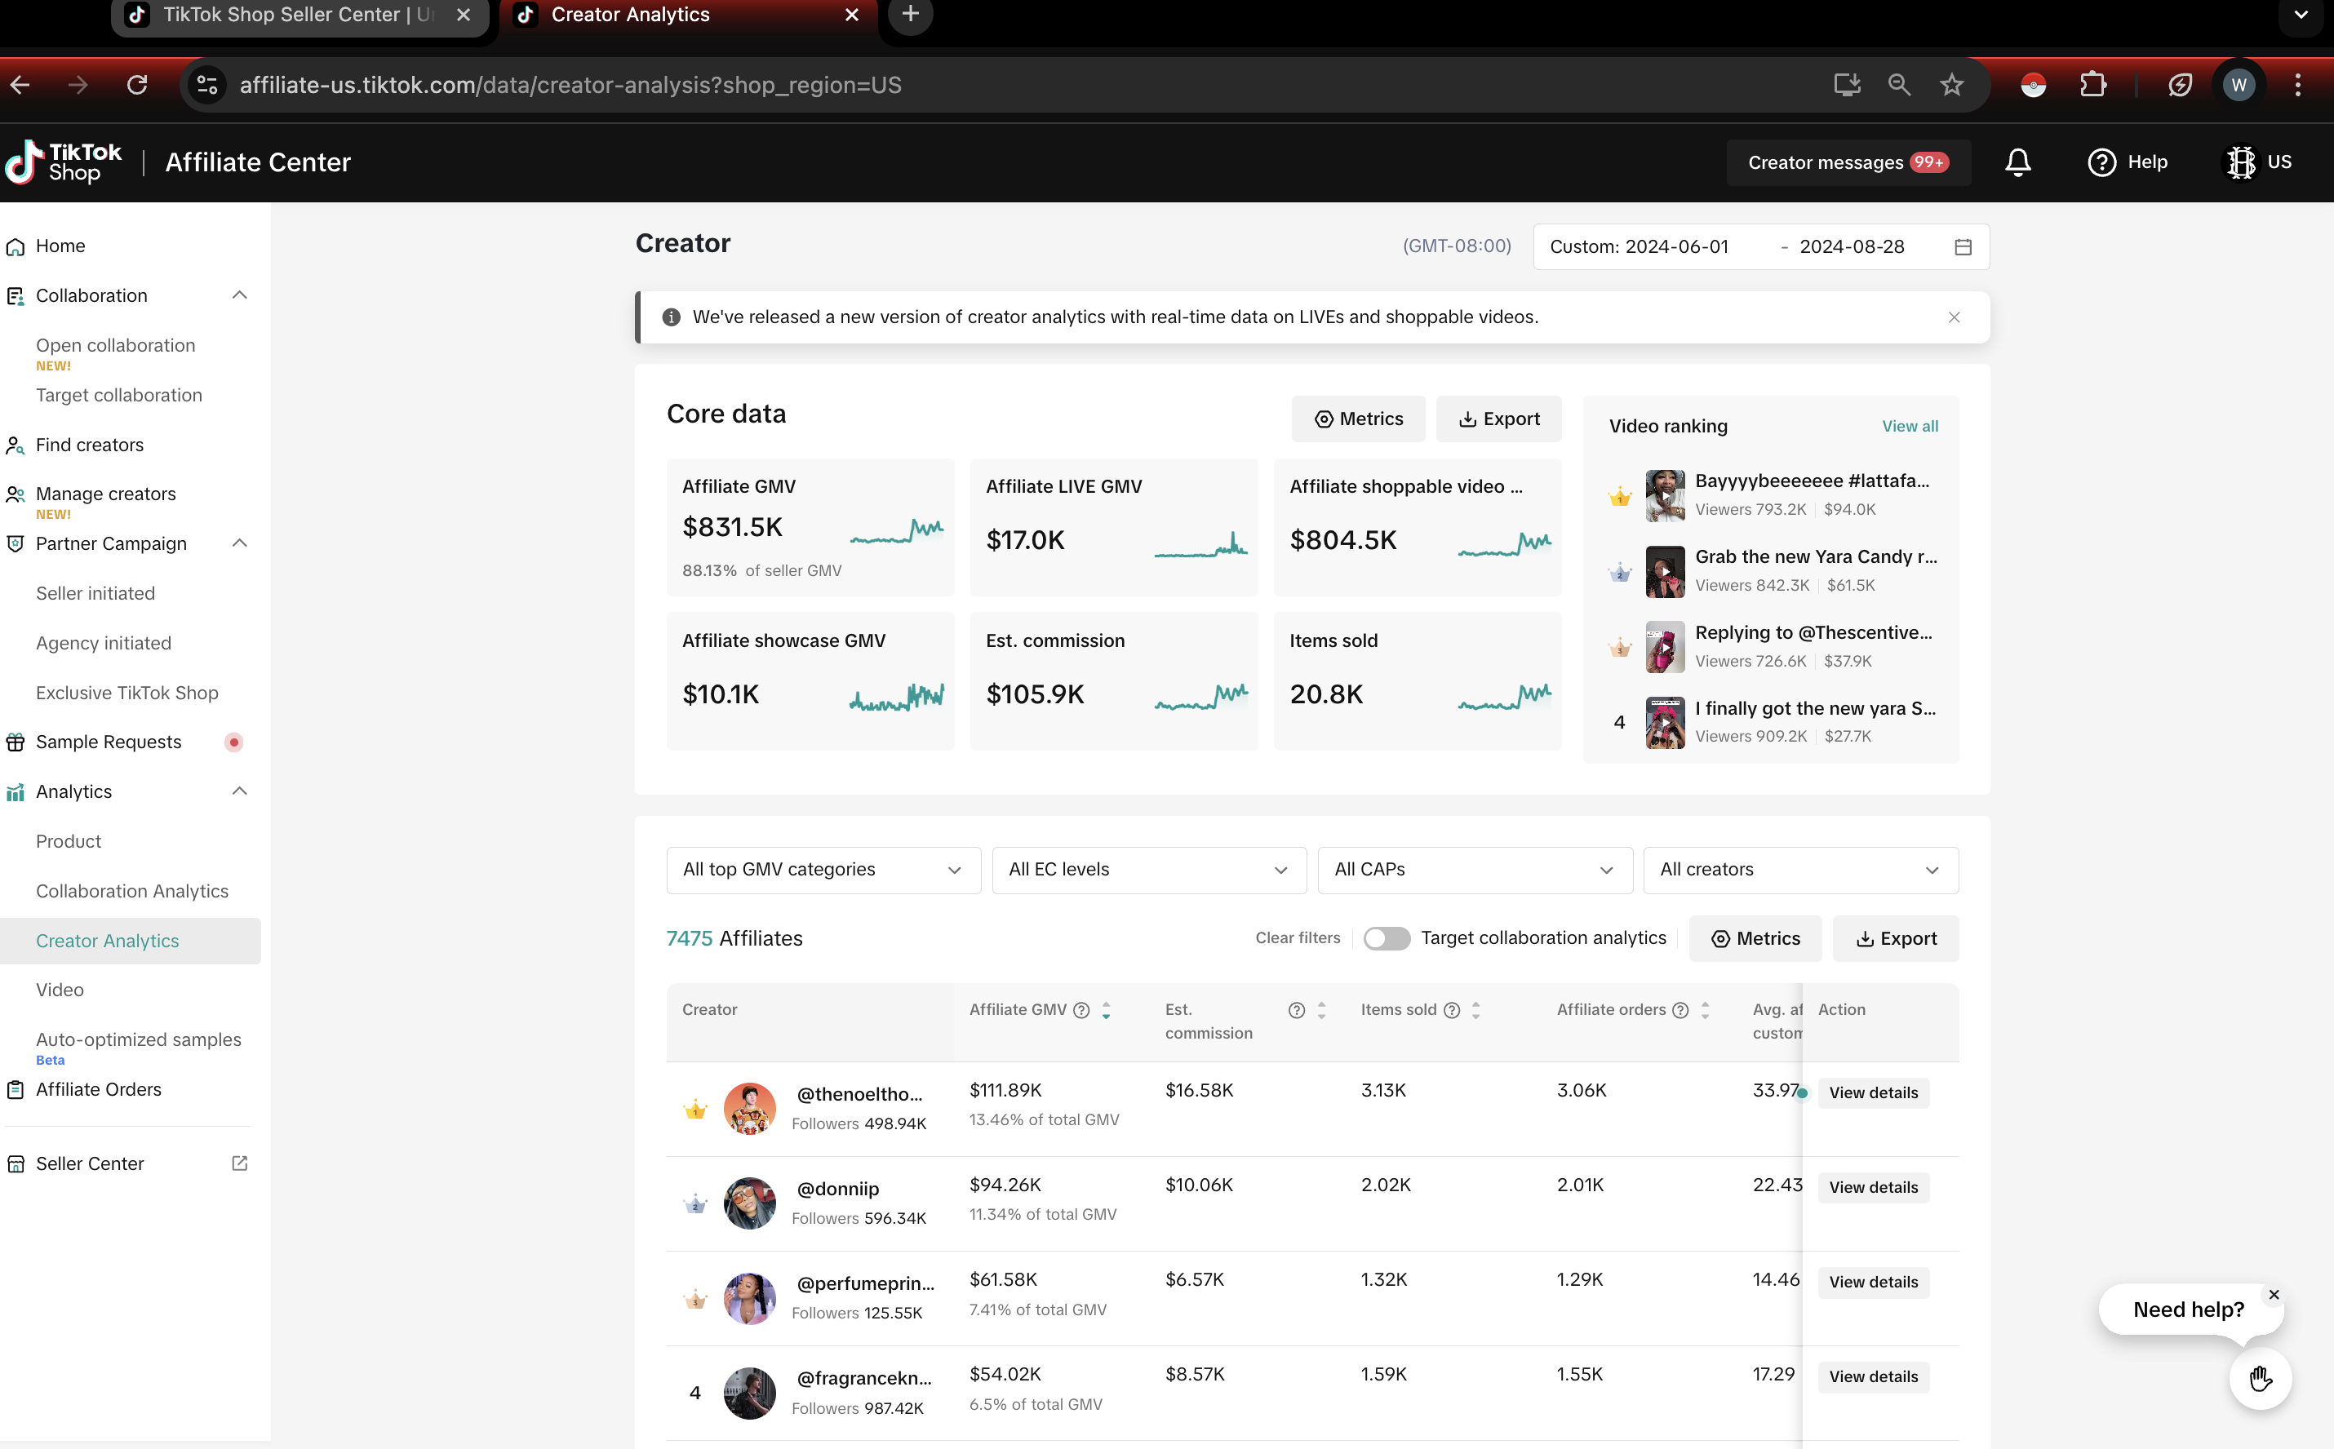Viewport: 2334px width, 1449px height.
Task: Sort by Affiliate GMV column arrows
Action: [1106, 1010]
